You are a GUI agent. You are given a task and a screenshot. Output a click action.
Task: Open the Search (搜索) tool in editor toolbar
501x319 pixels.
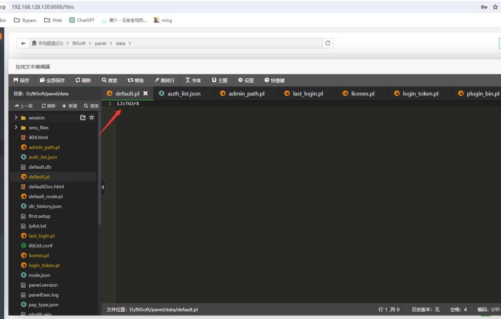tap(110, 80)
